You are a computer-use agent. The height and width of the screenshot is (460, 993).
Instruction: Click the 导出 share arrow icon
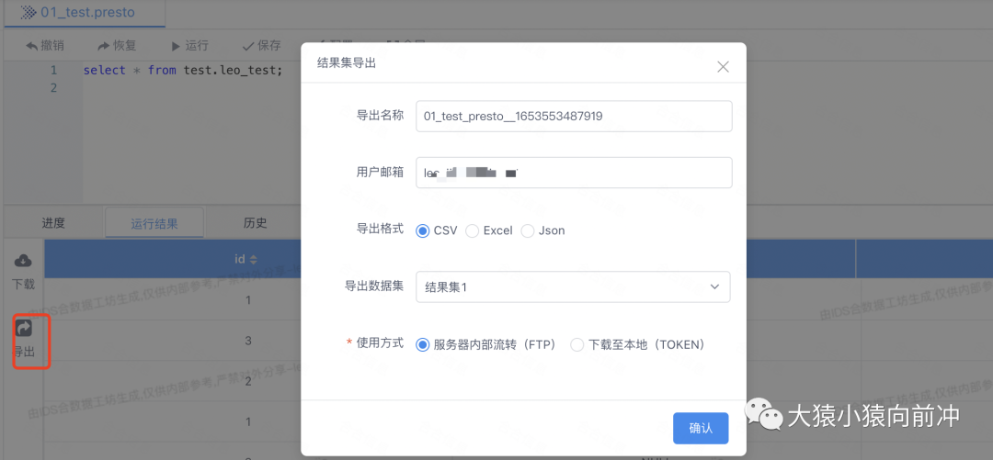tap(24, 328)
